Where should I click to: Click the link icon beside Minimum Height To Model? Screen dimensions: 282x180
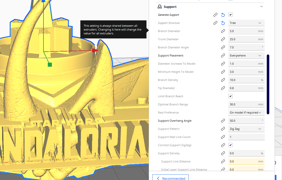coord(223,72)
